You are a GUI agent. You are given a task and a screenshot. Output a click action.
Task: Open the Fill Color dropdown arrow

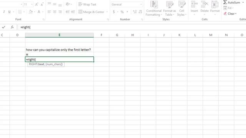(35, 12)
